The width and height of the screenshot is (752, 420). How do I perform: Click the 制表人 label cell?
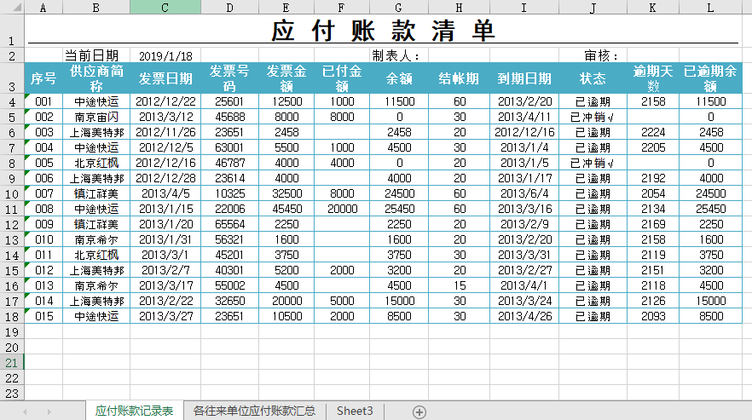coord(398,56)
